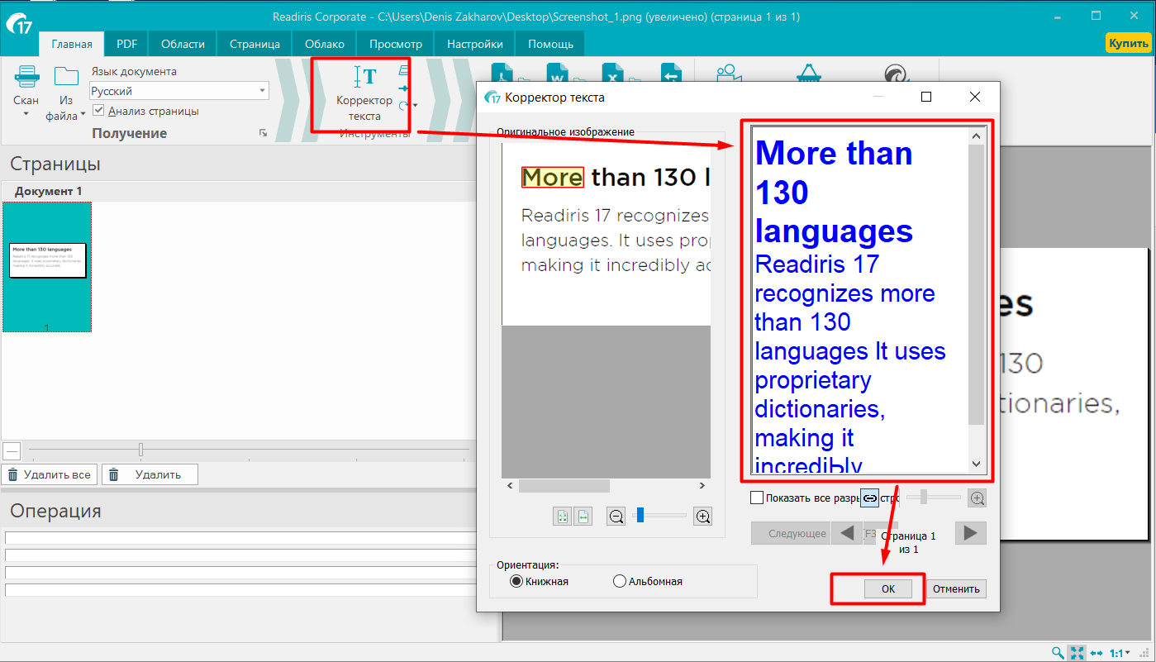Switch to the PDF ribbon tab
Screen dimensions: 1156x662
tap(127, 44)
